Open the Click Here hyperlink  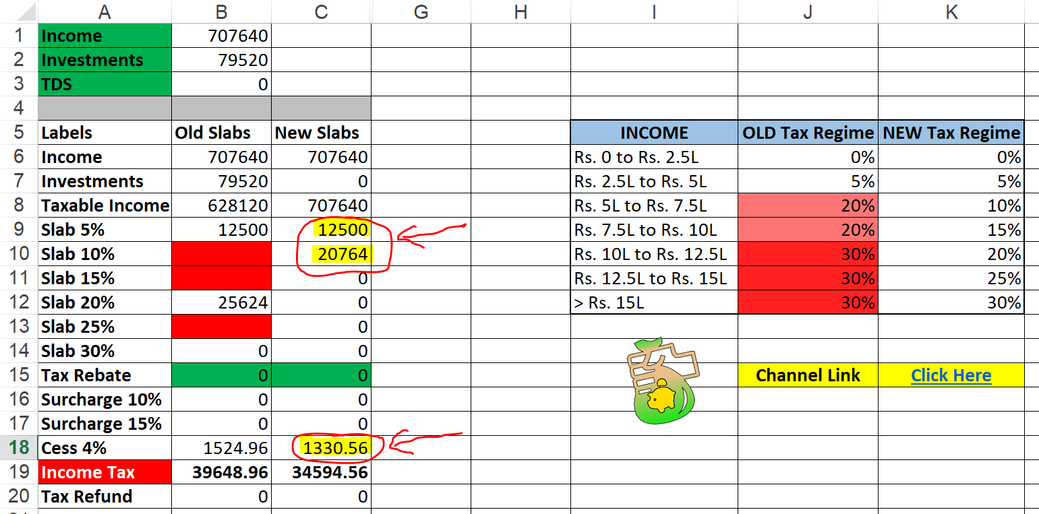point(951,375)
